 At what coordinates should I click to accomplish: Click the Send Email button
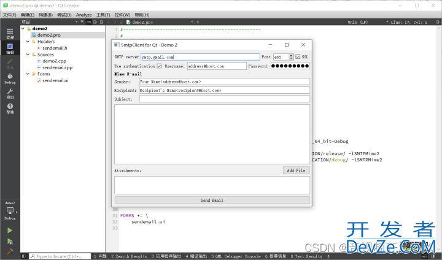212,200
